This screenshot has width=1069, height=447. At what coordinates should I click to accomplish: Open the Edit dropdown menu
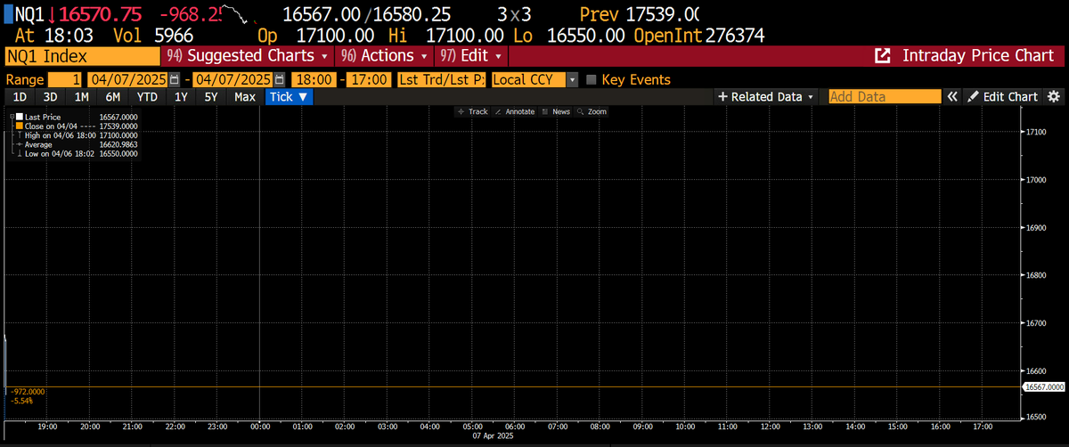[x=472, y=55]
